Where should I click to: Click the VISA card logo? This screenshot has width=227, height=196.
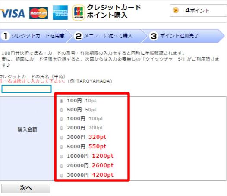click(x=13, y=13)
